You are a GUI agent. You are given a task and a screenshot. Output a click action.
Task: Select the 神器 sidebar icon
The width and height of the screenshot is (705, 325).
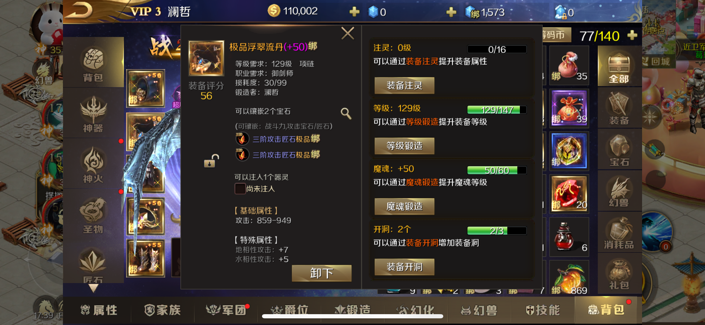[93, 114]
